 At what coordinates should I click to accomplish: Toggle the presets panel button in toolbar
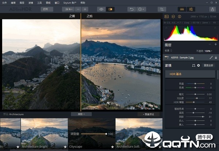coord(181,9)
